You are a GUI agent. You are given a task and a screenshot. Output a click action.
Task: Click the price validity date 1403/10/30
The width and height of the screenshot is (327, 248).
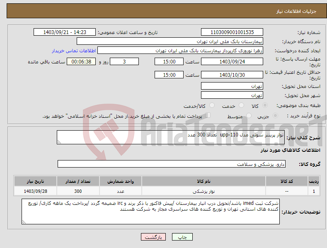click(x=232, y=75)
